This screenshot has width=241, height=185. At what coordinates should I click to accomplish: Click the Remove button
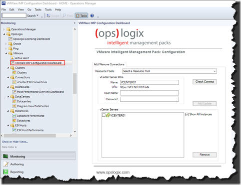[204, 155]
